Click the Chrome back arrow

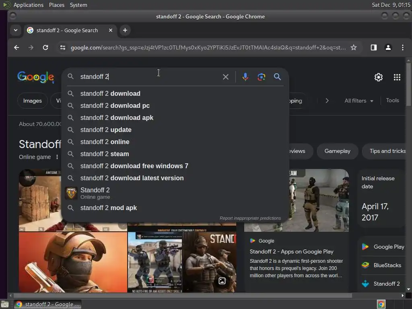(16, 47)
